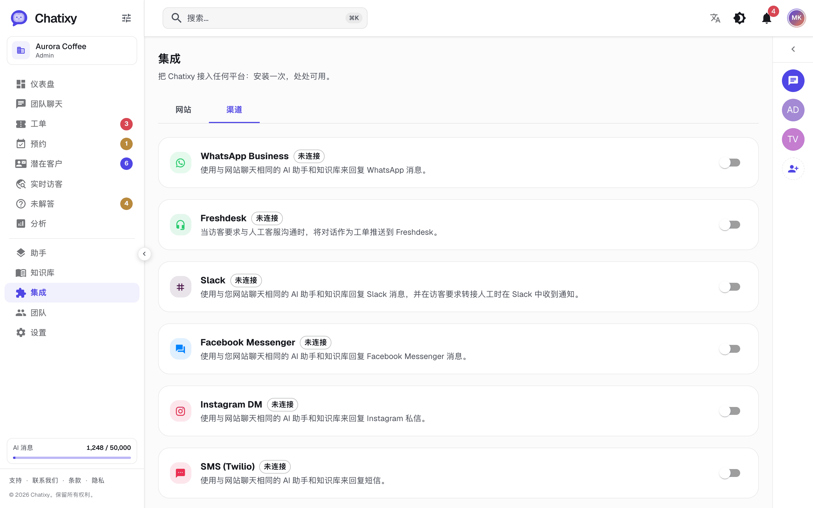Click the puzzle piece icon beside 集成
Screen dimensions: 813x508
click(21, 293)
